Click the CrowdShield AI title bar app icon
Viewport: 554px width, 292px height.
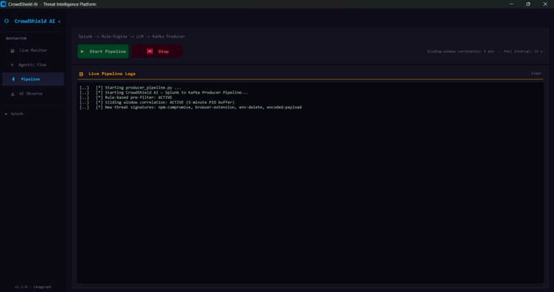tap(3, 4)
